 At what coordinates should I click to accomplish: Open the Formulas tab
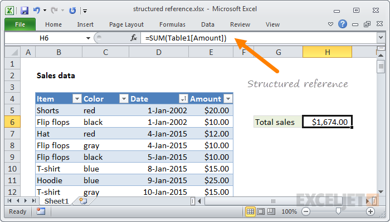pyautogui.click(x=172, y=24)
